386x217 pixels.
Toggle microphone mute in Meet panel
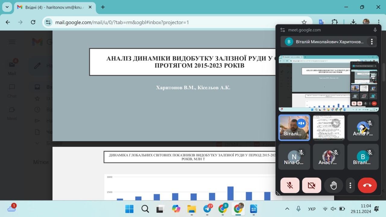click(x=290, y=185)
